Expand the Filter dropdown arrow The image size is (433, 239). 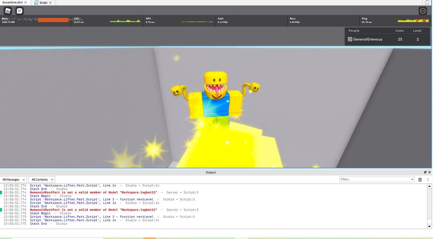click(x=412, y=180)
